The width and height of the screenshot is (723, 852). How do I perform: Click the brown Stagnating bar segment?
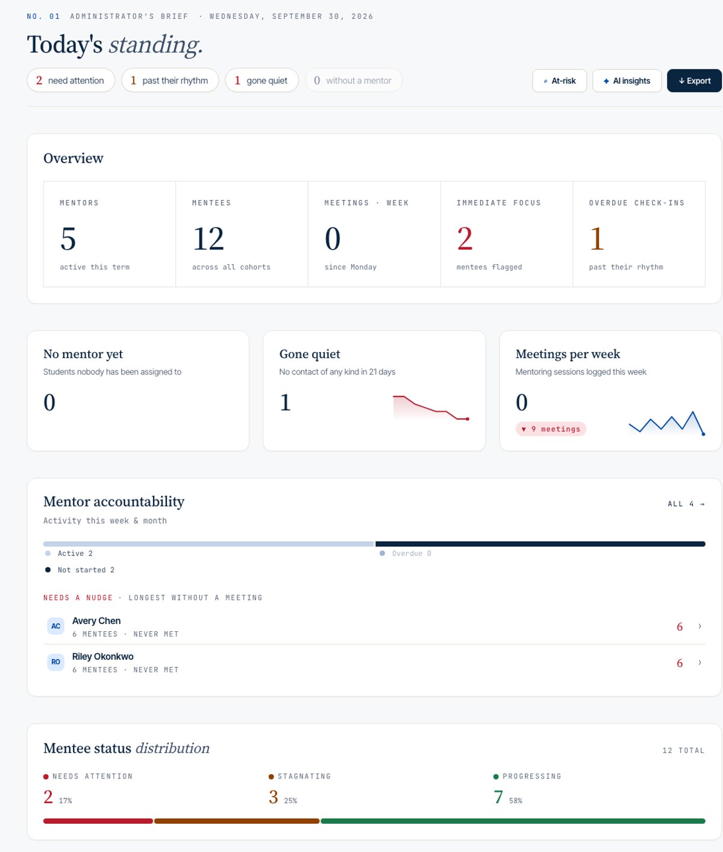237,821
